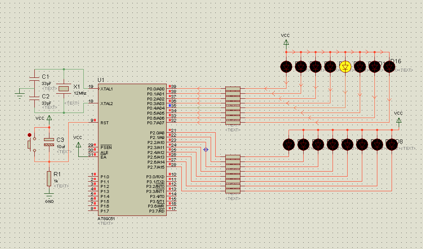Select the ground terminal below R1

[x=49, y=195]
